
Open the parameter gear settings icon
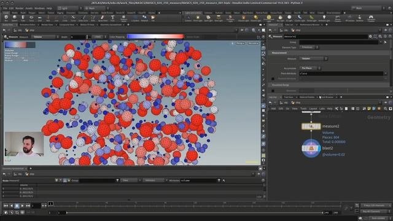pyautogui.click(x=370, y=37)
